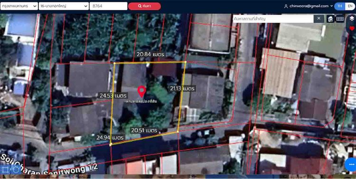Click the house icon on the map toolbar
Image resolution: width=356 pixels, height=179 pixels.
(330, 19)
